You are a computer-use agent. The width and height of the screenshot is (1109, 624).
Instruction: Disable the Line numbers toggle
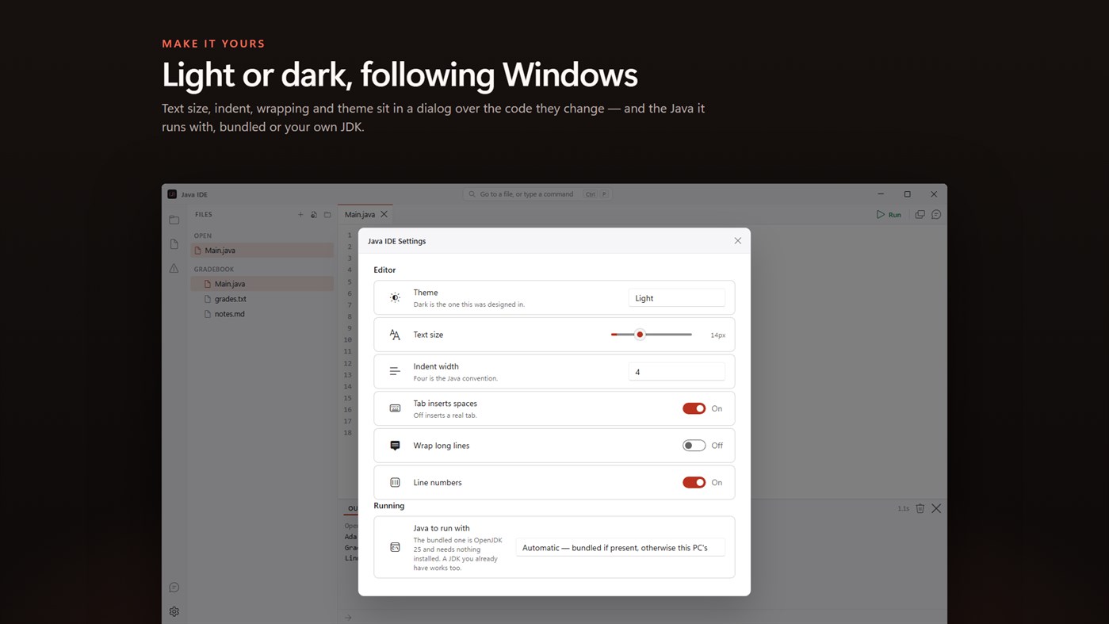[x=694, y=482]
